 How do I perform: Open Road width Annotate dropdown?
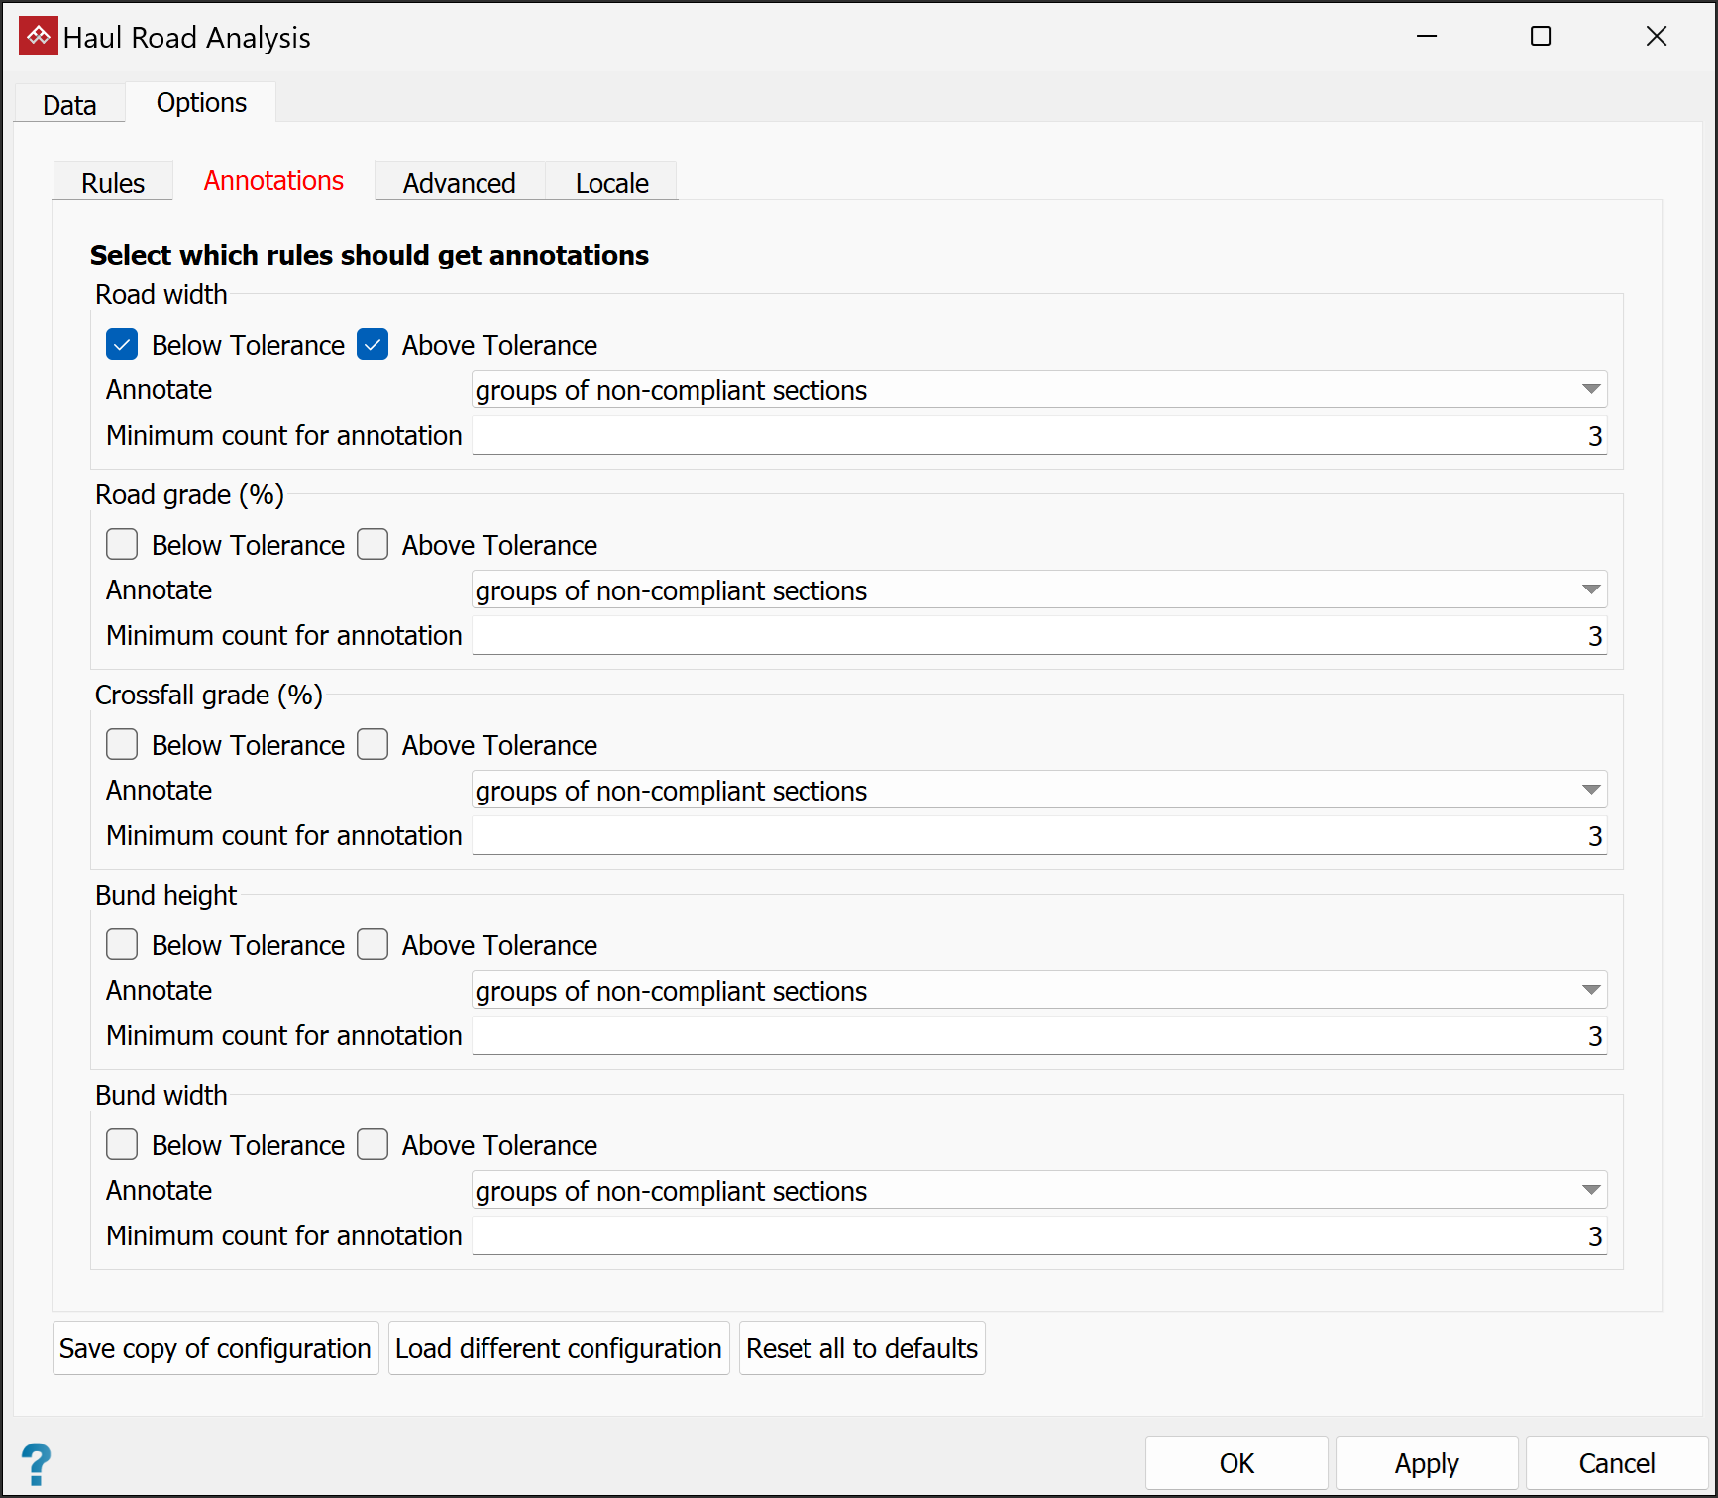(1038, 390)
